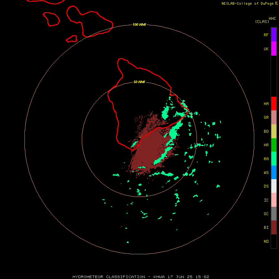Click the DS white legend swatch
Screen dimensions: 279x279
(274, 186)
